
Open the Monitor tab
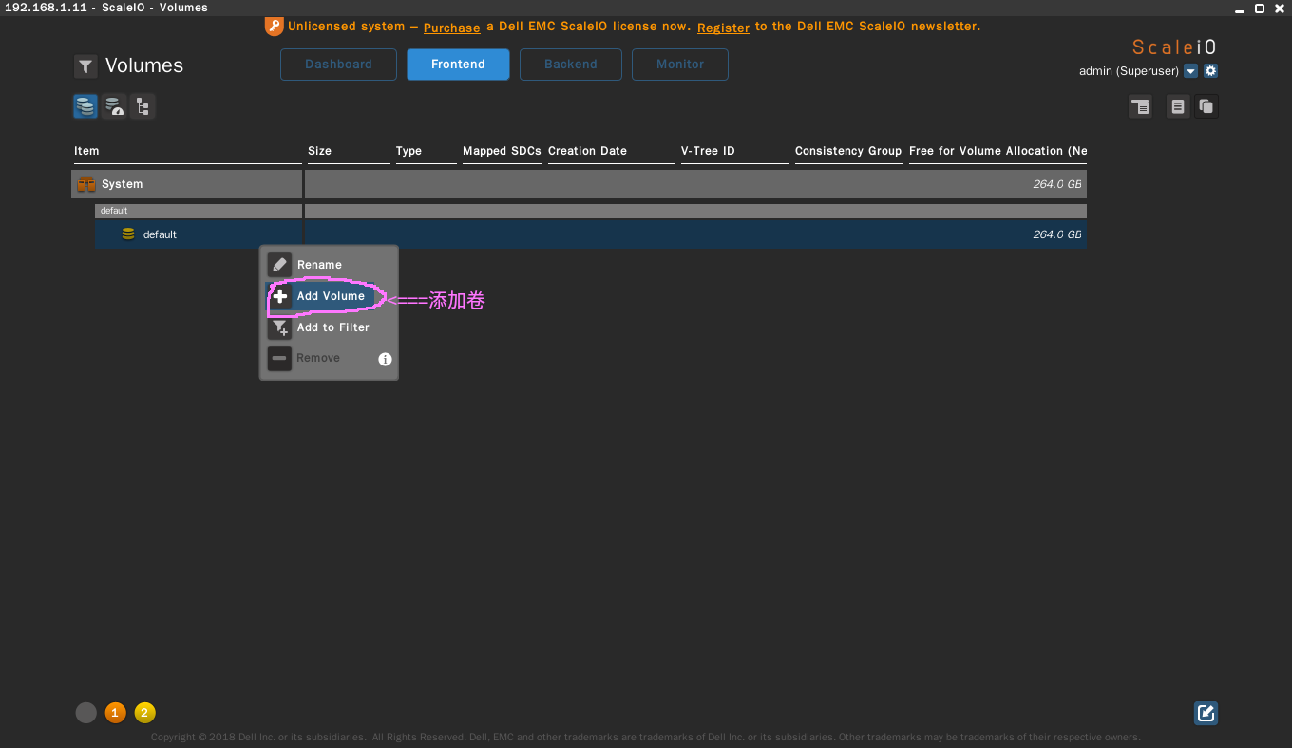pyautogui.click(x=680, y=65)
